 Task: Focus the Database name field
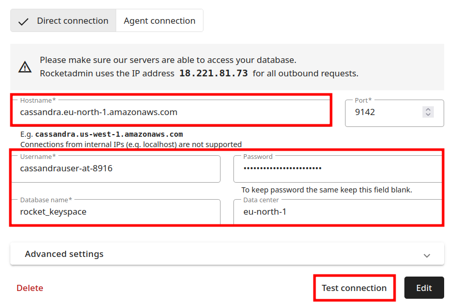coord(116,212)
